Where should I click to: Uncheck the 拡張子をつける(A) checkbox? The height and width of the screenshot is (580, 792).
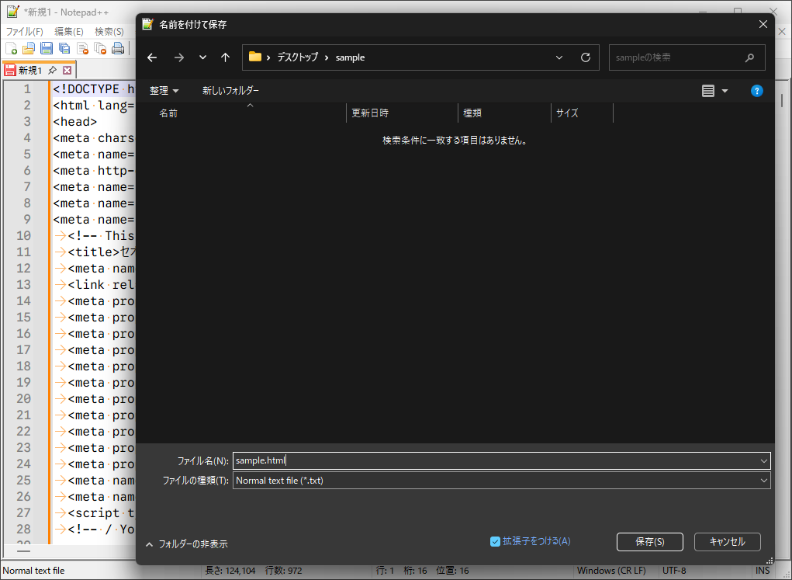495,541
